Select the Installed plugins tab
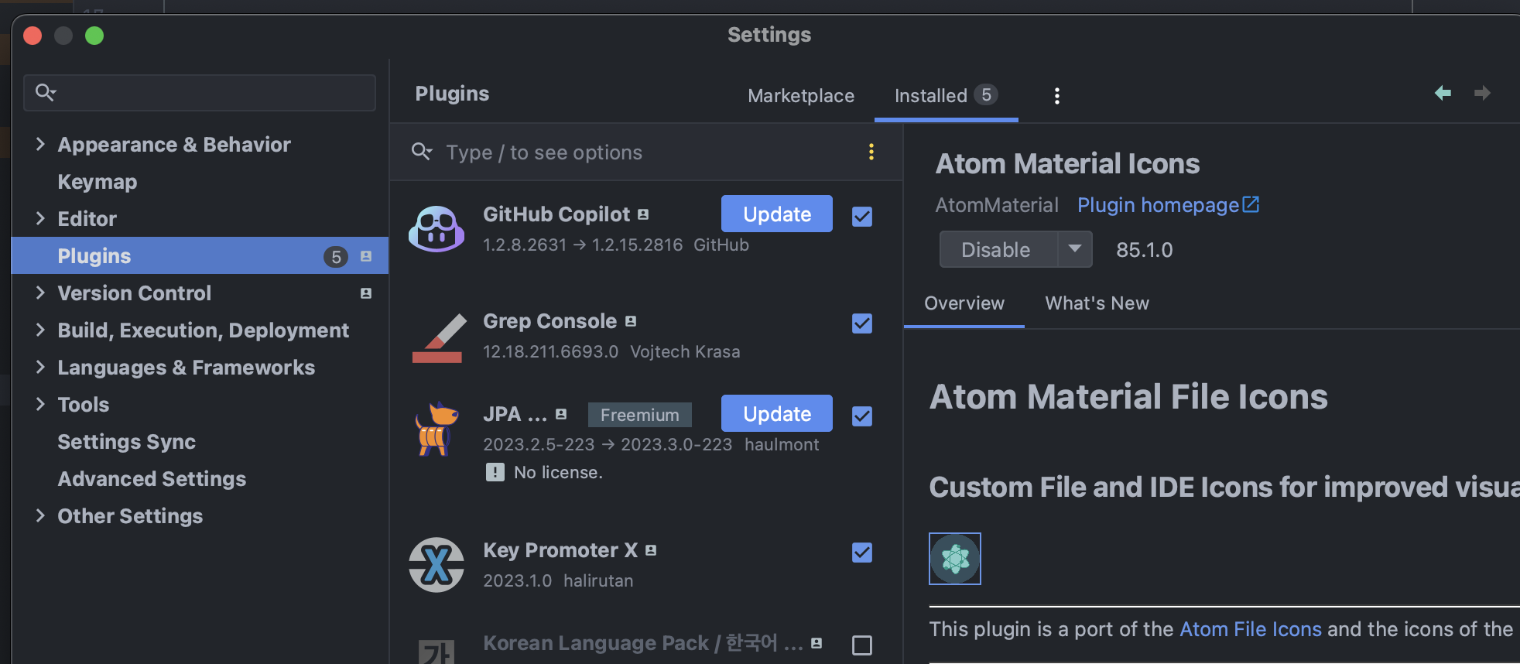 (x=946, y=96)
